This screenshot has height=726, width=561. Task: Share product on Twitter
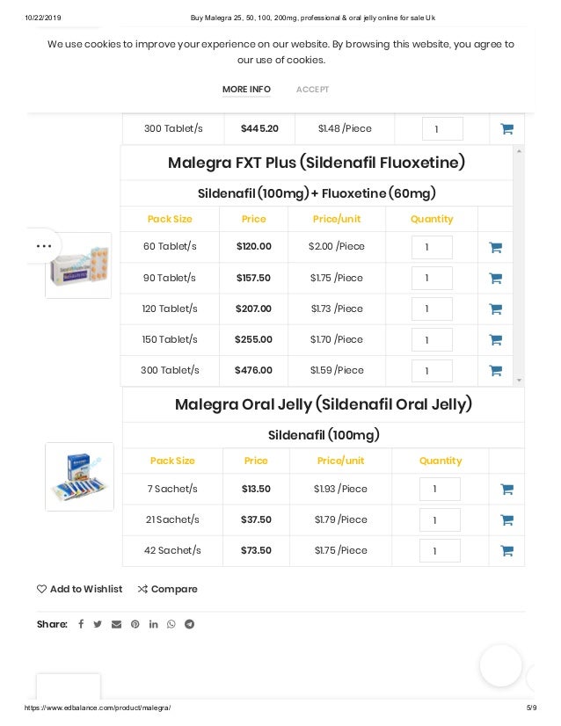click(x=98, y=624)
